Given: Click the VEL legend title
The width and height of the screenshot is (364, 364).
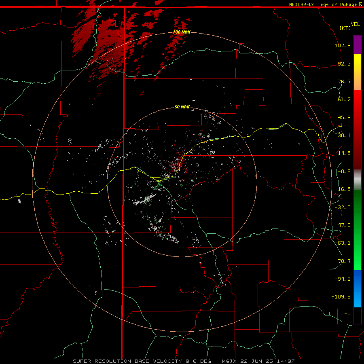Looking at the screenshot, I should 355,24.
